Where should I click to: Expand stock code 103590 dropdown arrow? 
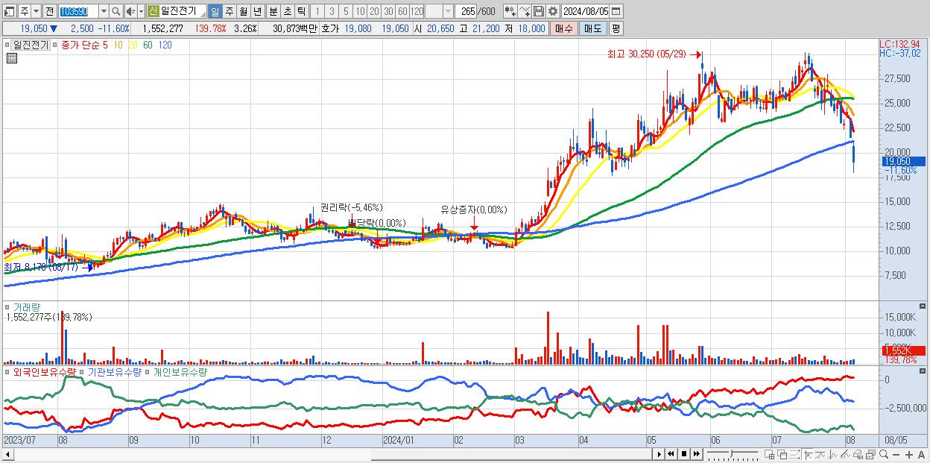[104, 11]
